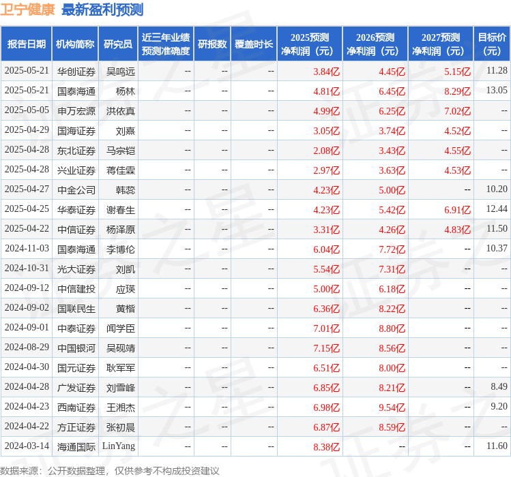Open the 华创证券 institution cell
Viewport: 511px width, 477px height.
(76, 71)
